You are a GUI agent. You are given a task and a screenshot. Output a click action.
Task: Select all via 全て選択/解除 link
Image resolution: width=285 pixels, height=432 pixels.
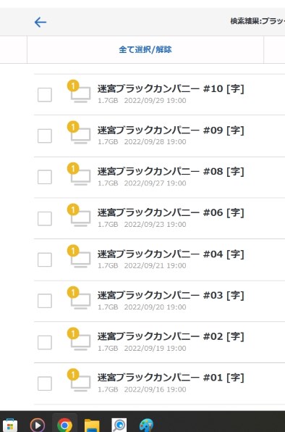[145, 49]
